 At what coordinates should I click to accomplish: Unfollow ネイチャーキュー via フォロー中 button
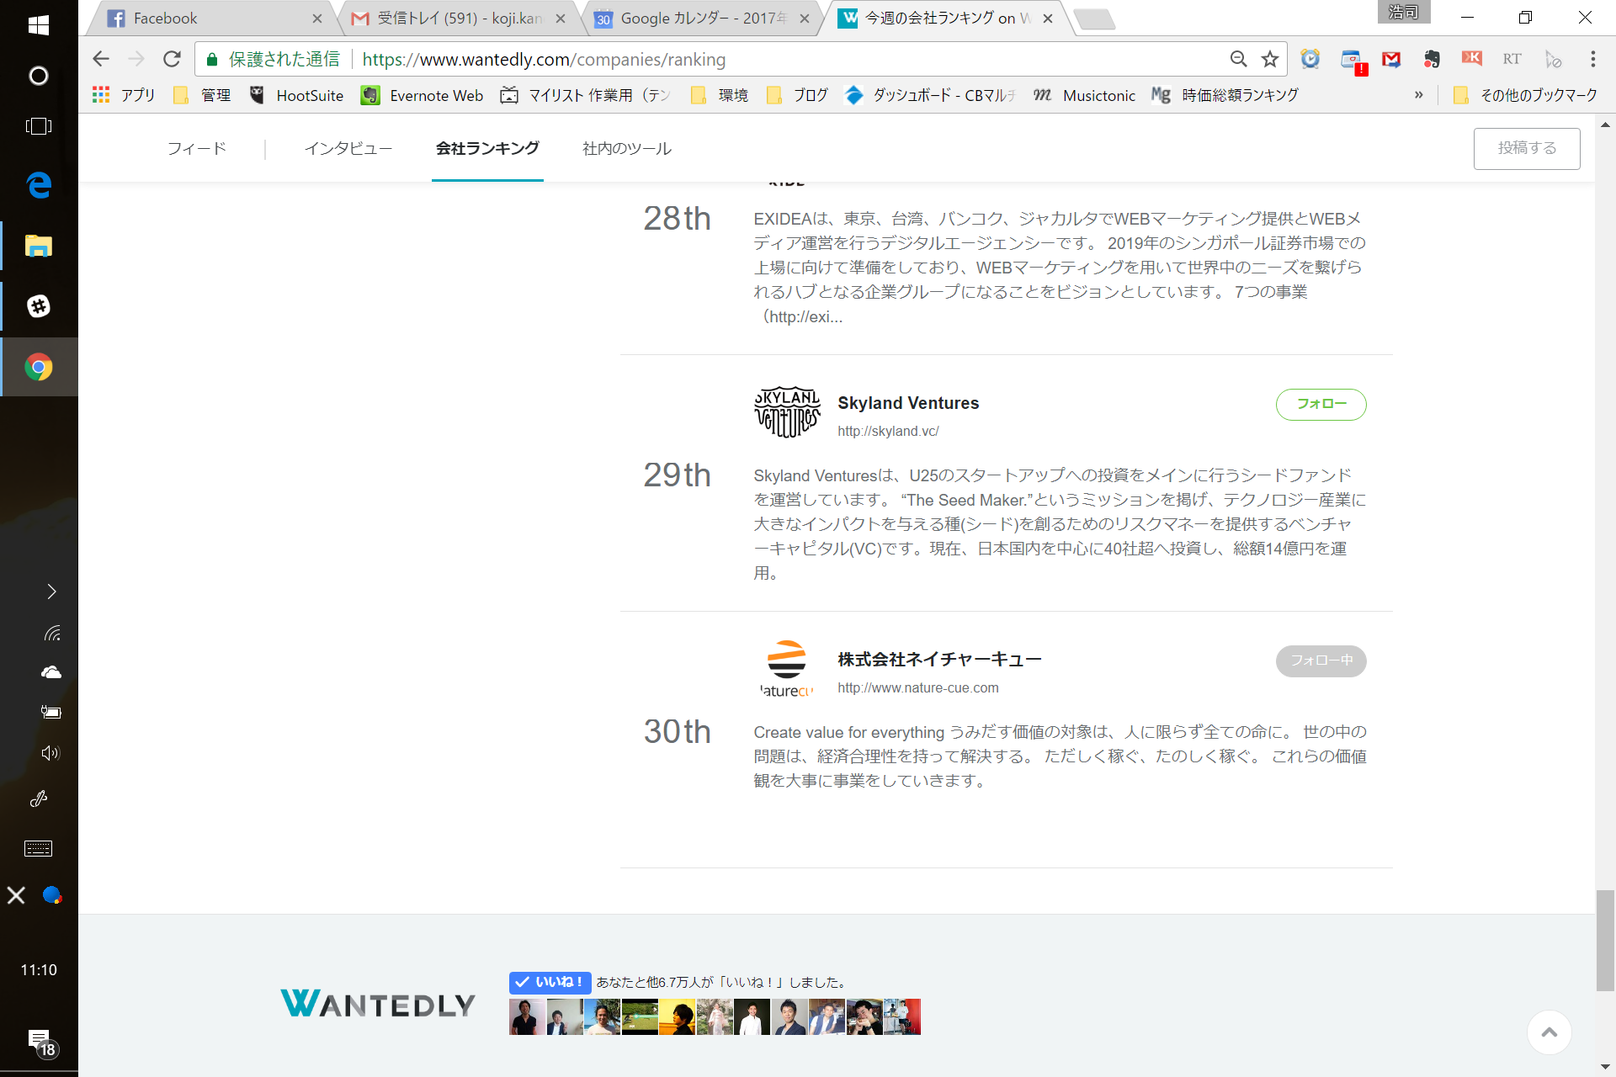pos(1321,661)
